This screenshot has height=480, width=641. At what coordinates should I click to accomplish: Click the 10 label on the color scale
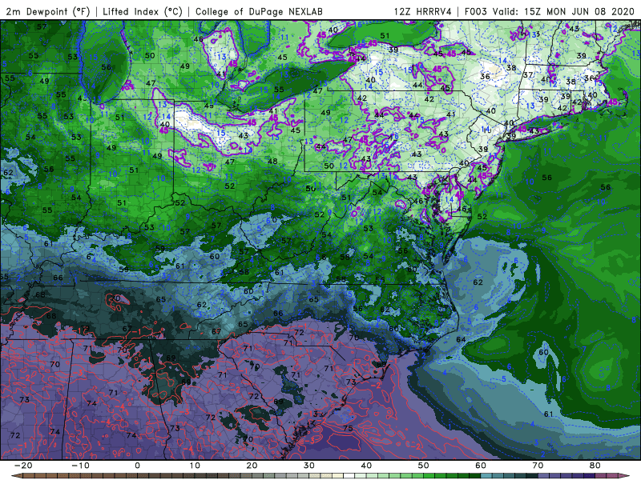pyautogui.click(x=195, y=466)
